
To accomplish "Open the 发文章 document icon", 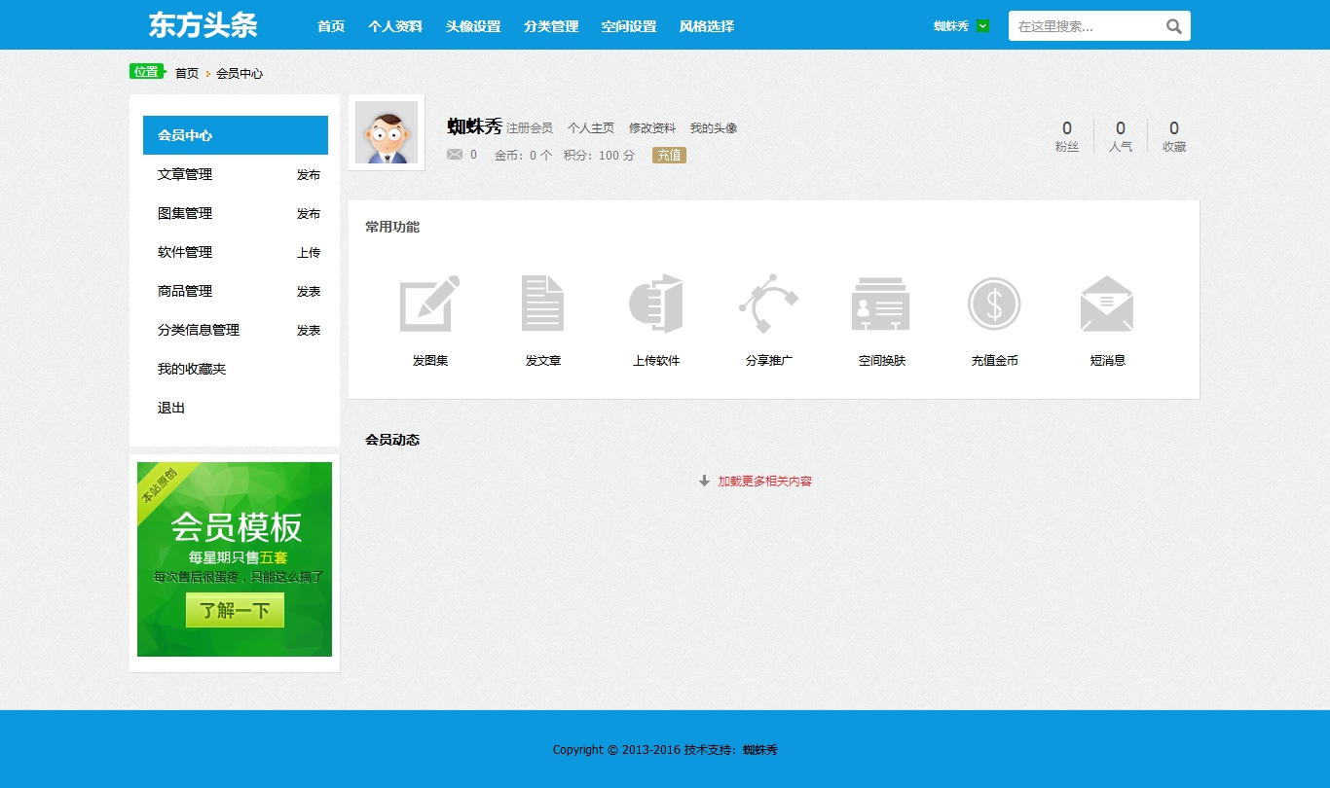I will (x=542, y=304).
